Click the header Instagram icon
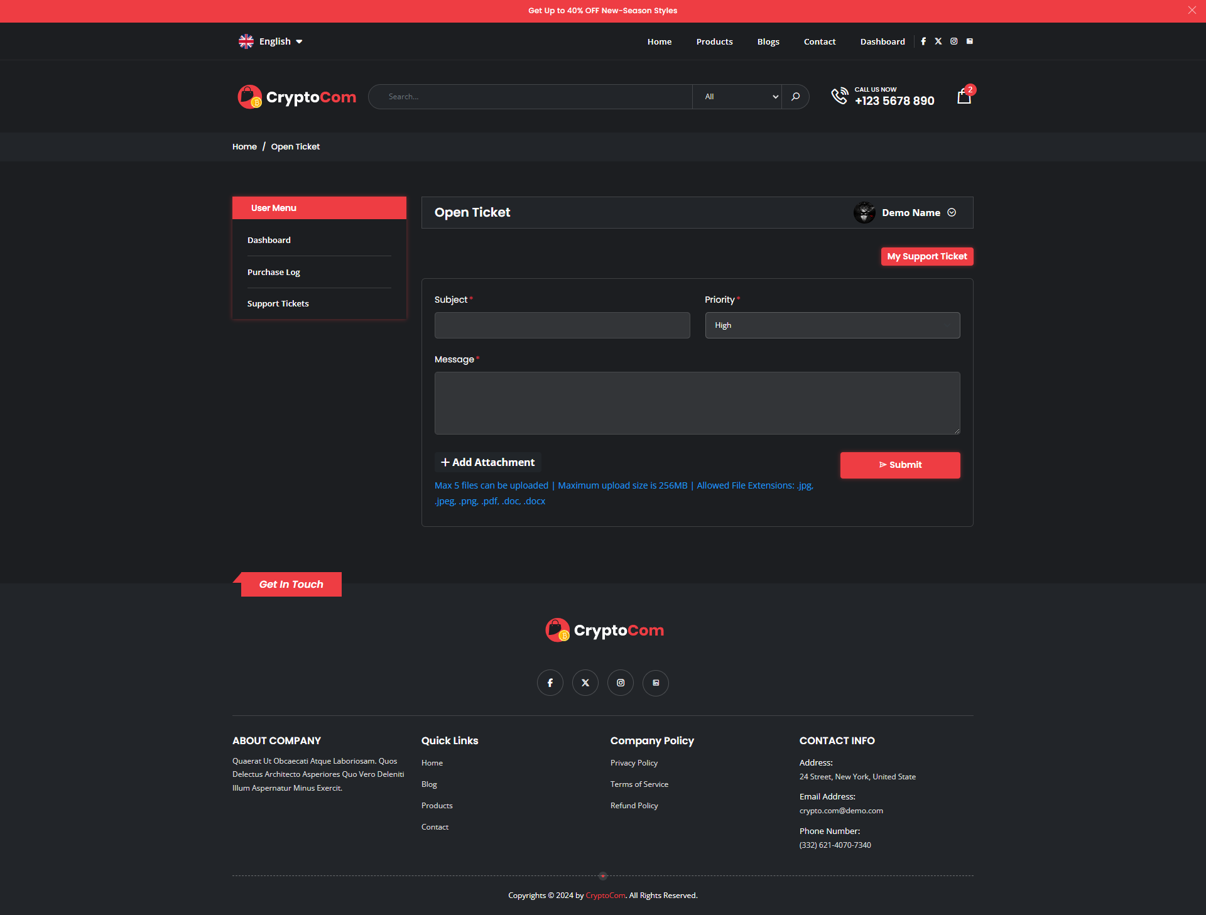This screenshot has height=915, width=1206. (x=954, y=41)
